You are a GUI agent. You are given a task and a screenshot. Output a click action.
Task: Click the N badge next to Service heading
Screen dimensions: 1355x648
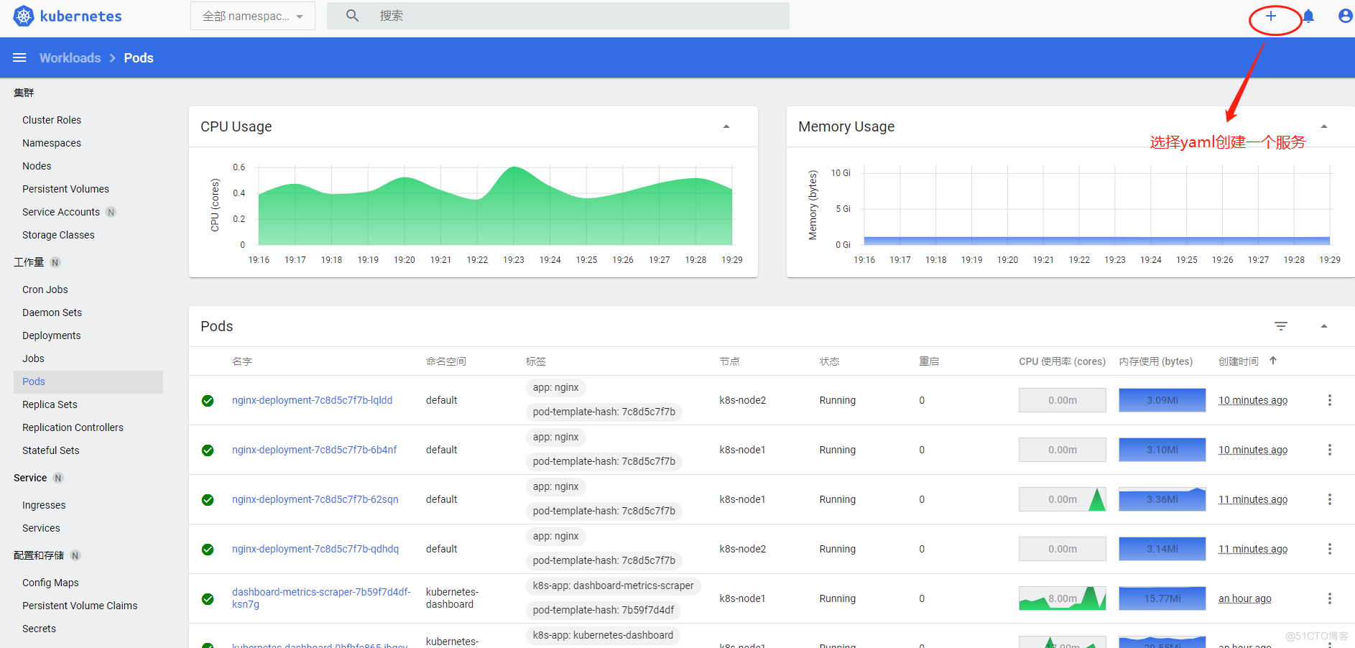58,478
